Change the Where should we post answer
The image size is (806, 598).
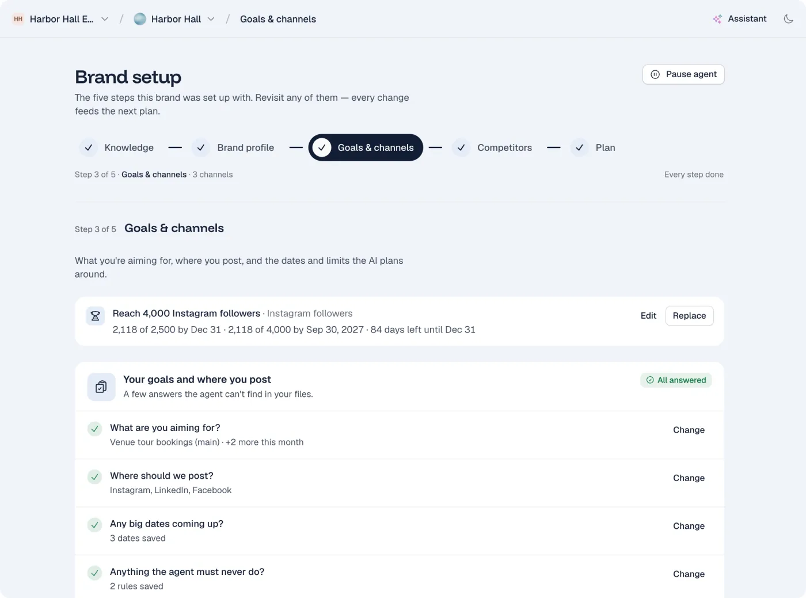point(689,478)
